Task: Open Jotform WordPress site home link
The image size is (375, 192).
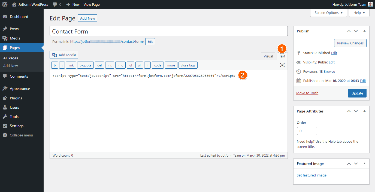Action: (x=30, y=4)
